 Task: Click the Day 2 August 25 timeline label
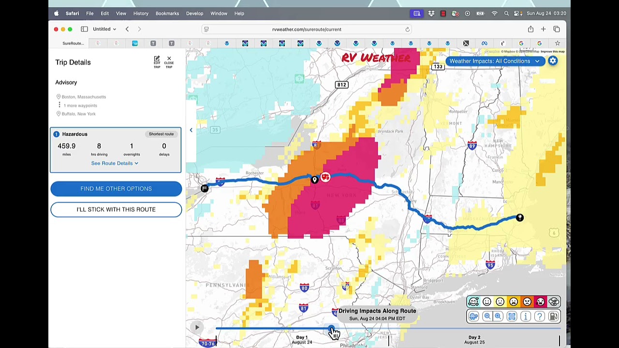tap(474, 340)
